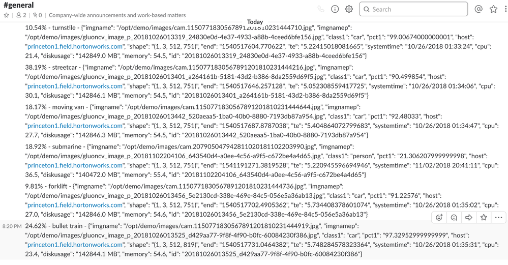Start a call from phone icon
Image resolution: width=508 pixels, height=265 pixels.
click(x=321, y=9)
